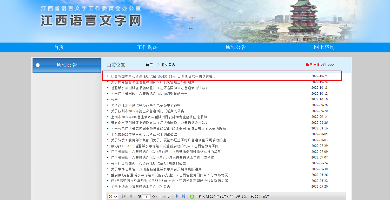
Task: Click the page number input field
Action: (146, 197)
